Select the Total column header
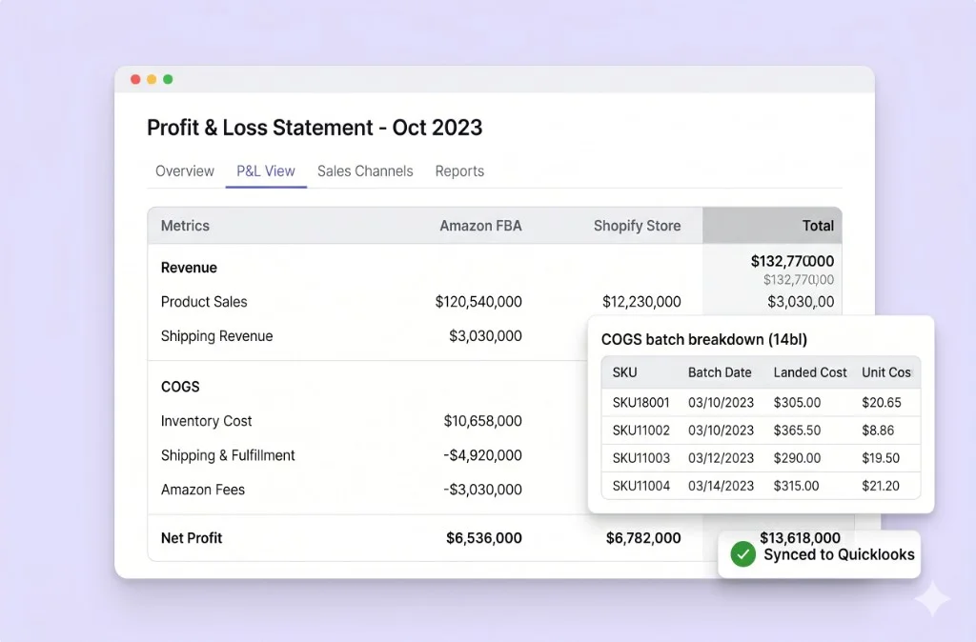This screenshot has width=976, height=642. point(817,226)
